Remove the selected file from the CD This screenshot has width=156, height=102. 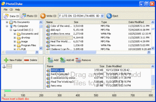(83, 60)
